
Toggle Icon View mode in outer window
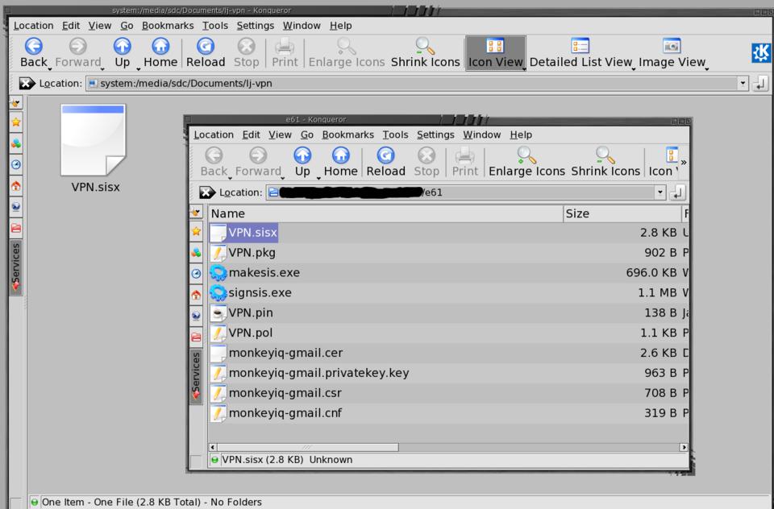click(496, 52)
